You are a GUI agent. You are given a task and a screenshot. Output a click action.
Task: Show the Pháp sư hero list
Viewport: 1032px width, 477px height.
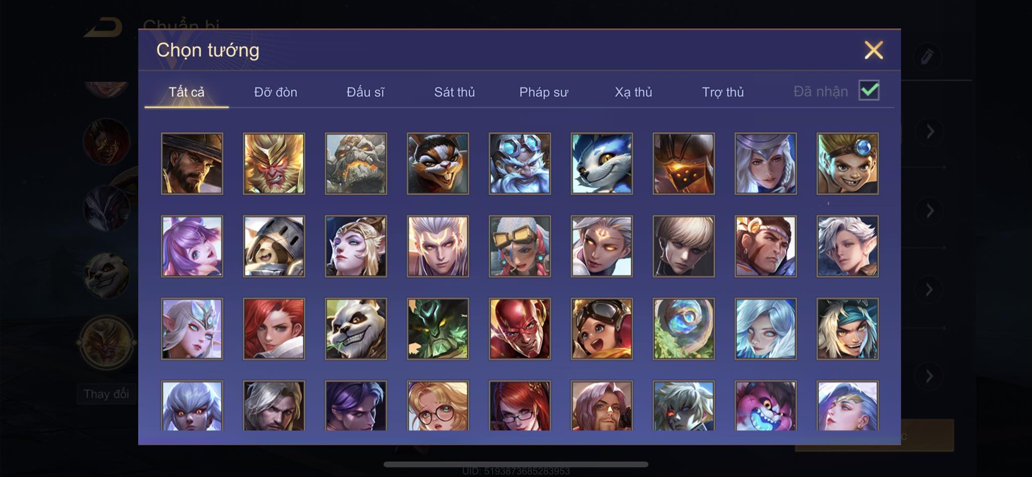(544, 92)
